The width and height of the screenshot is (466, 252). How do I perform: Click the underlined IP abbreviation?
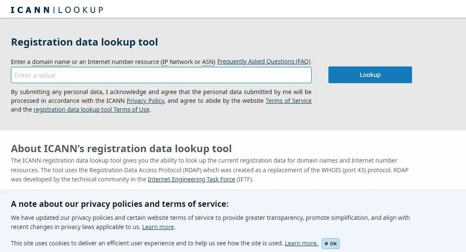tap(165, 62)
